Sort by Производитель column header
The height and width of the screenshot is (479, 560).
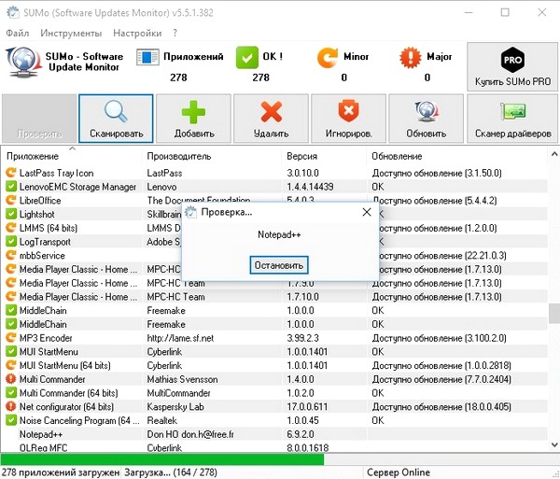point(213,156)
